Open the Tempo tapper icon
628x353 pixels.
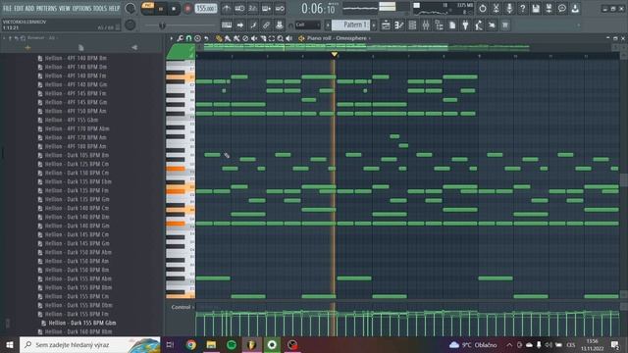point(479,25)
